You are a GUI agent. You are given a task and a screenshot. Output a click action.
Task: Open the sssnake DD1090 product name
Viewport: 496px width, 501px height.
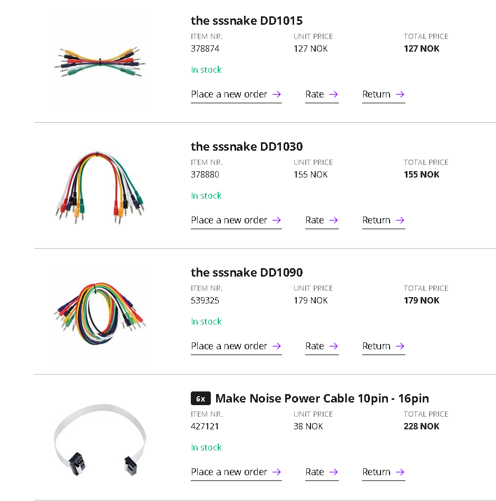[x=246, y=272]
